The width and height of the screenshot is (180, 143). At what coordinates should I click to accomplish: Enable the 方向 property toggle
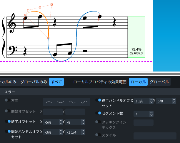coord(7,100)
